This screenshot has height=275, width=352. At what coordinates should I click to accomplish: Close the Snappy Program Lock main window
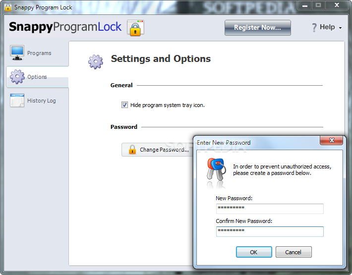point(337,5)
